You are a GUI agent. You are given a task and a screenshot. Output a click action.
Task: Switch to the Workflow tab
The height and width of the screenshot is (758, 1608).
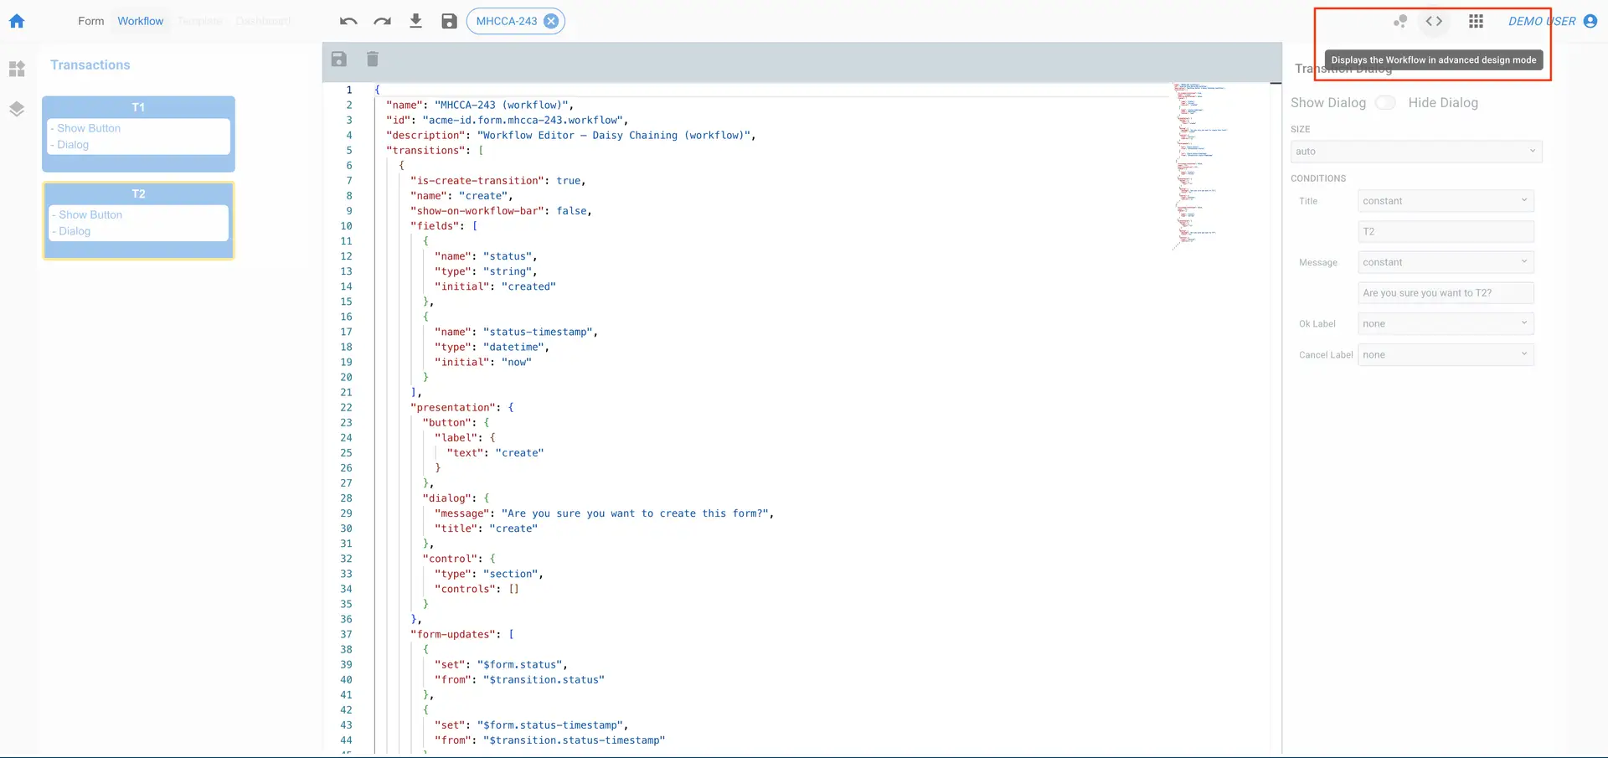140,21
